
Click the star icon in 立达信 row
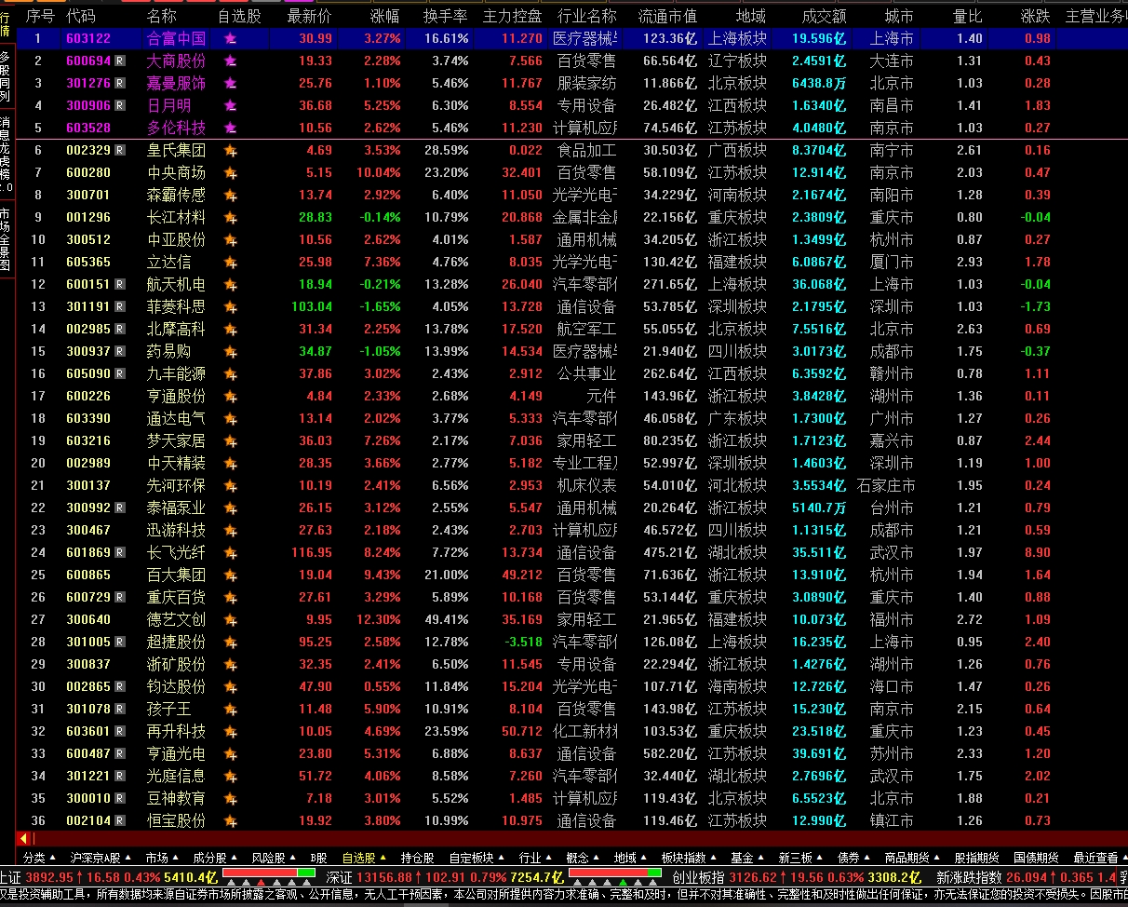click(231, 262)
